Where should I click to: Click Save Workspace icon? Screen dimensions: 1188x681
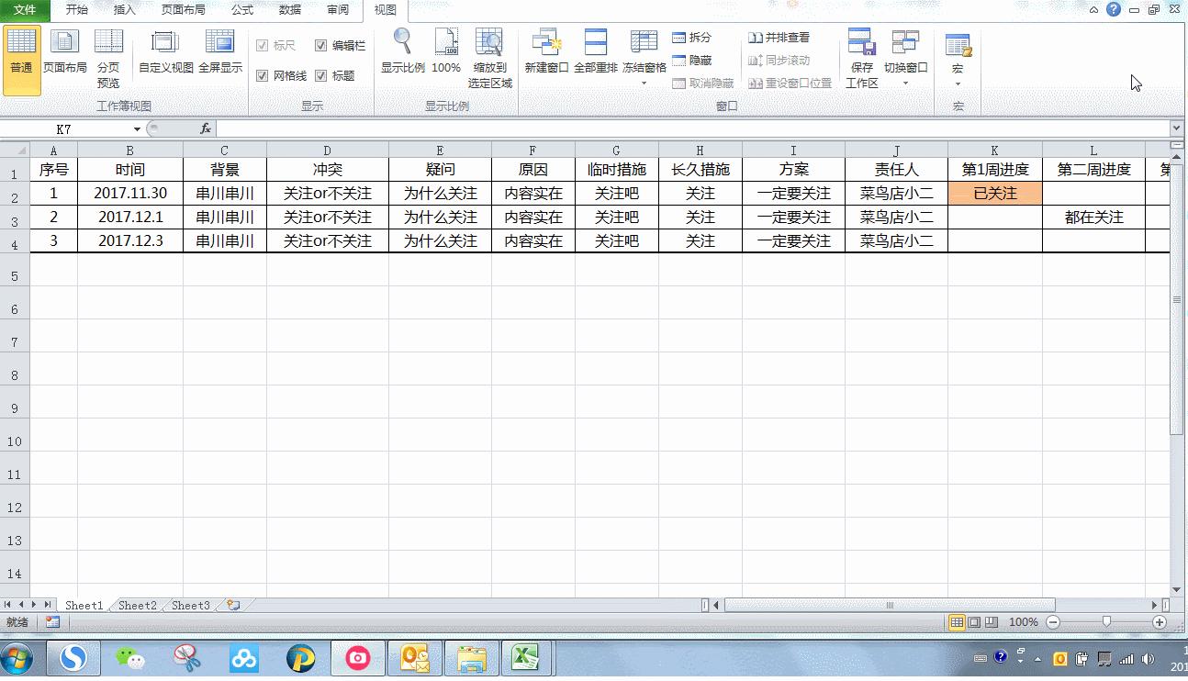(x=861, y=57)
